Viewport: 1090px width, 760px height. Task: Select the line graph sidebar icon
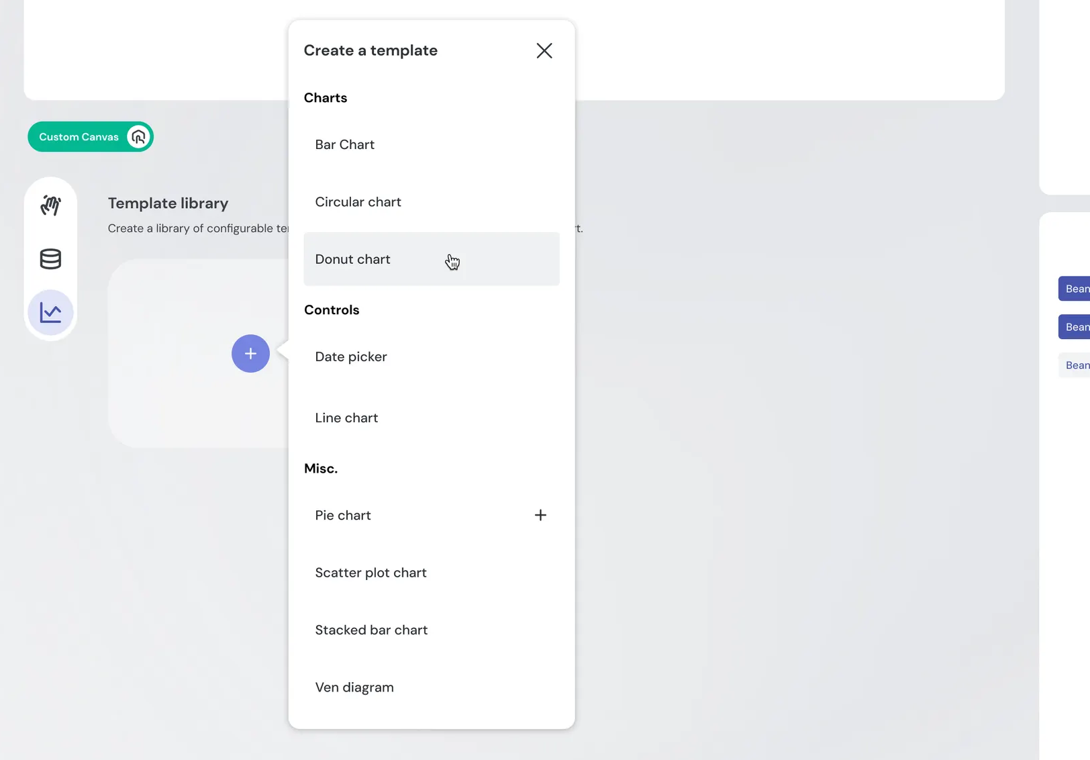pos(50,313)
